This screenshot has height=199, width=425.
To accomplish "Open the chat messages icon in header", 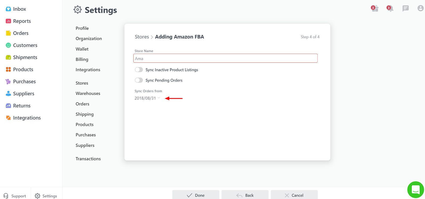I will (x=405, y=9).
